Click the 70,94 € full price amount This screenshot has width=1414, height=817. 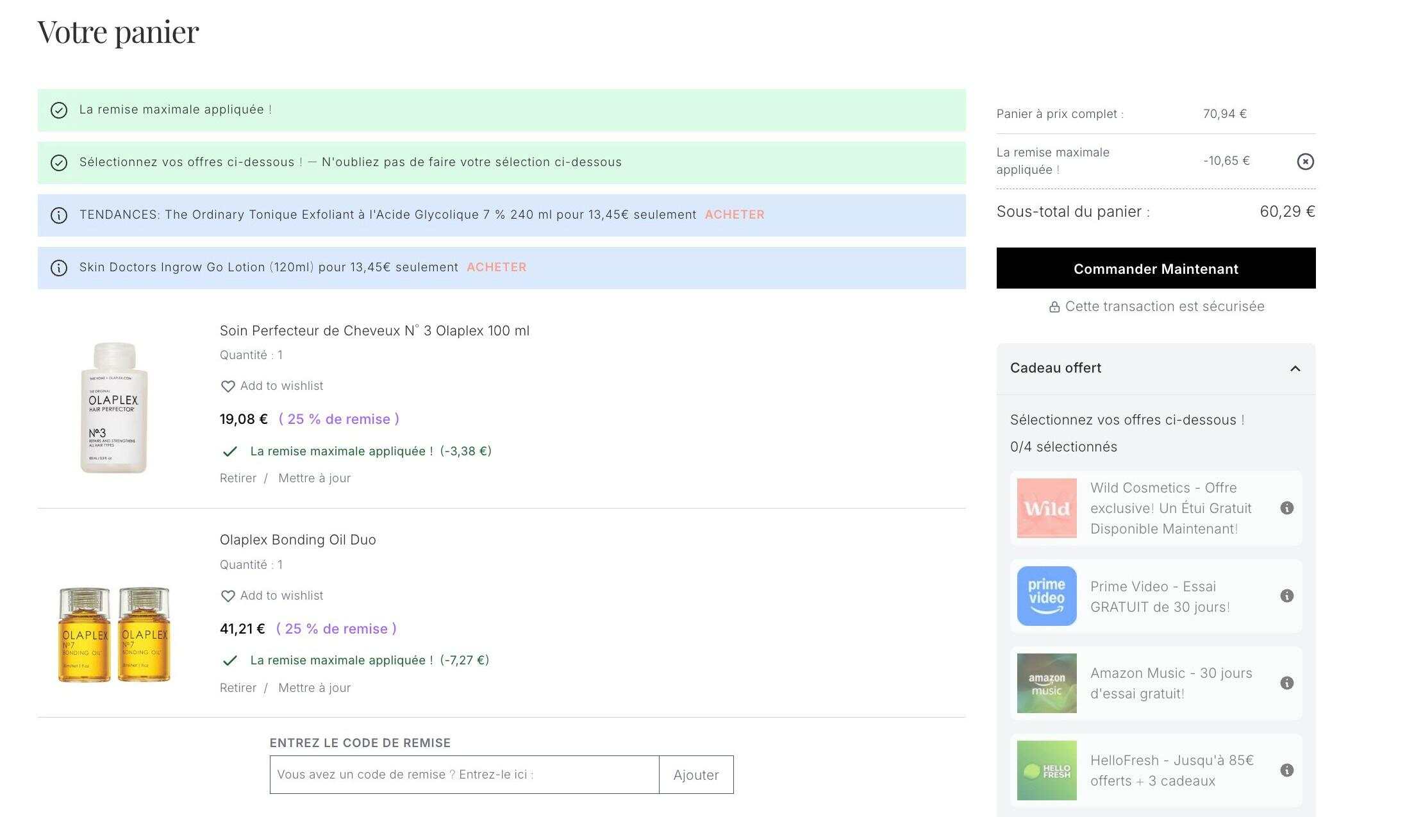coord(1224,114)
